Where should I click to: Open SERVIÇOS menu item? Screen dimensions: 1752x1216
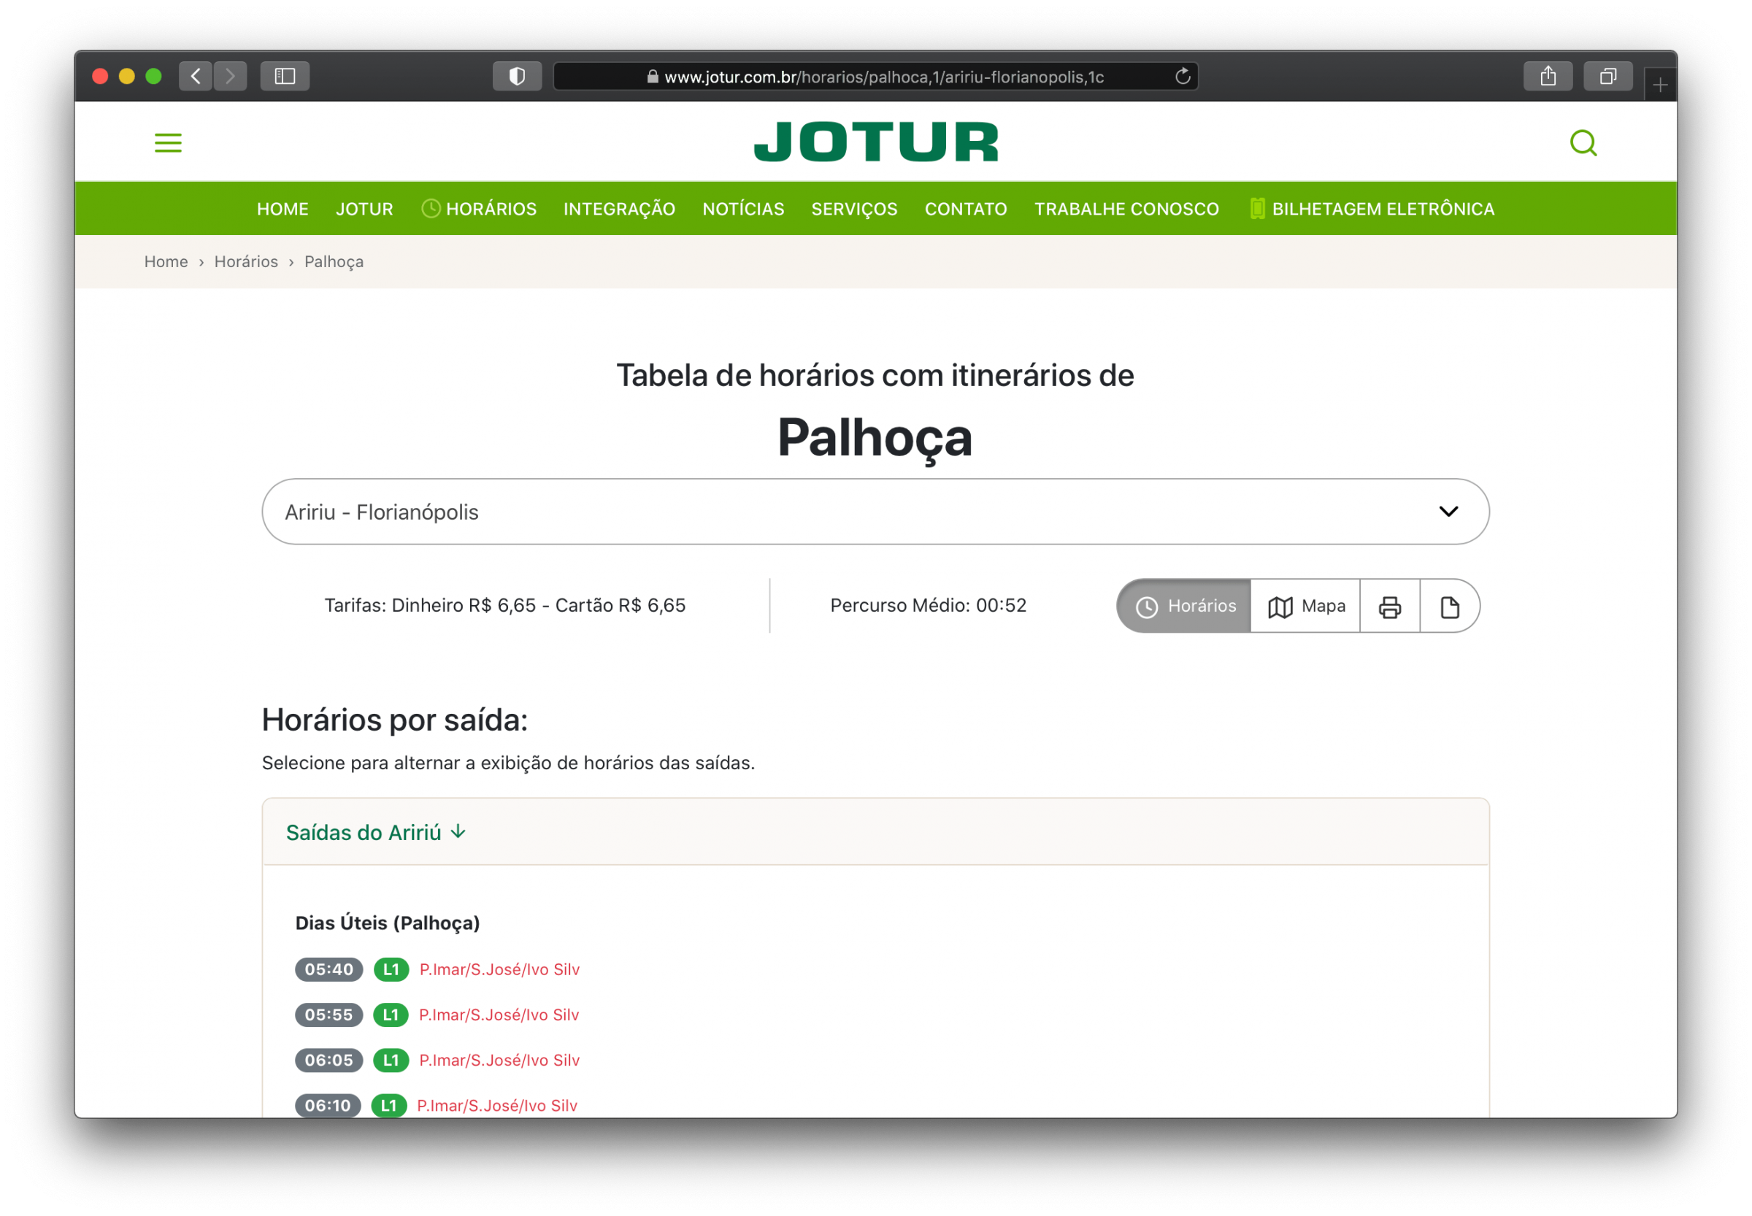coord(854,209)
